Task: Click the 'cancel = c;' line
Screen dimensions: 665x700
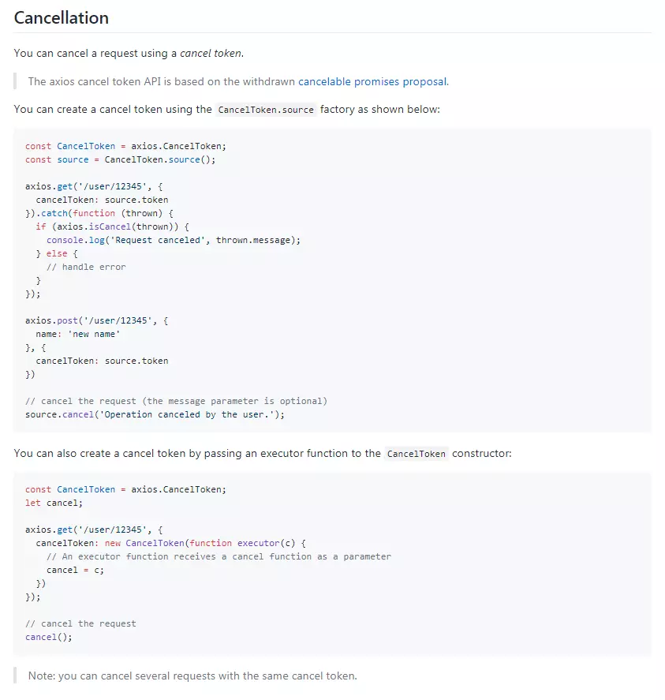Action: click(75, 570)
